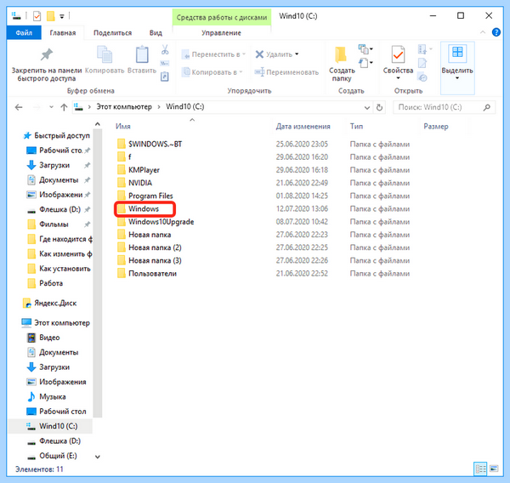Screen dimensions: 510x483
Task: Click the Properties checkmark icon
Action: coord(398,54)
